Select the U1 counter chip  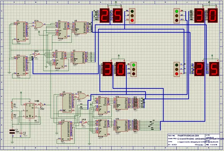[x=21, y=31]
